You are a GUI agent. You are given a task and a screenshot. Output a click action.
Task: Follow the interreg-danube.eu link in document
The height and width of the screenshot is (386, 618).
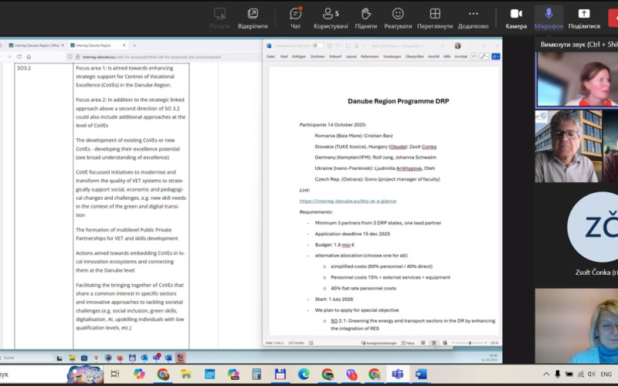(348, 201)
